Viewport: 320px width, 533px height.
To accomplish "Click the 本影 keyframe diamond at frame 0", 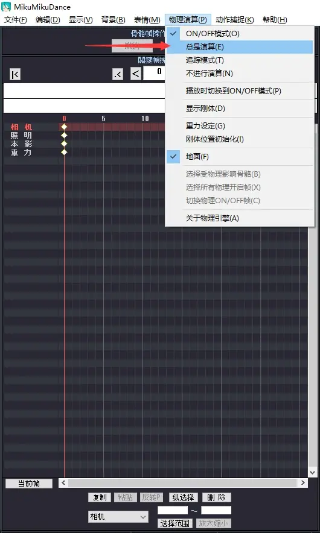I will pyautogui.click(x=65, y=143).
